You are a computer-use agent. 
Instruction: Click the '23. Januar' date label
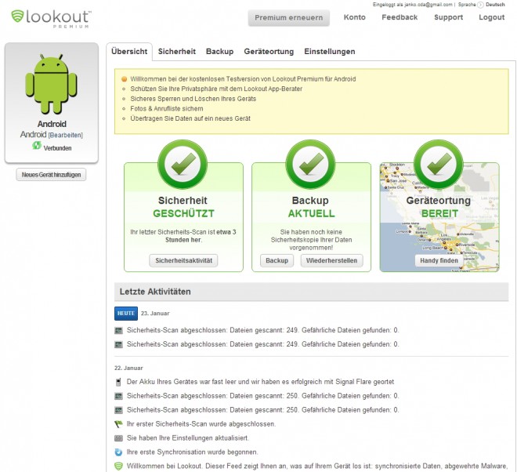point(155,314)
